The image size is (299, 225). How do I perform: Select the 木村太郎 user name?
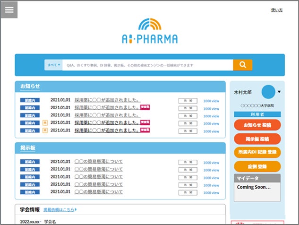coord(243,92)
